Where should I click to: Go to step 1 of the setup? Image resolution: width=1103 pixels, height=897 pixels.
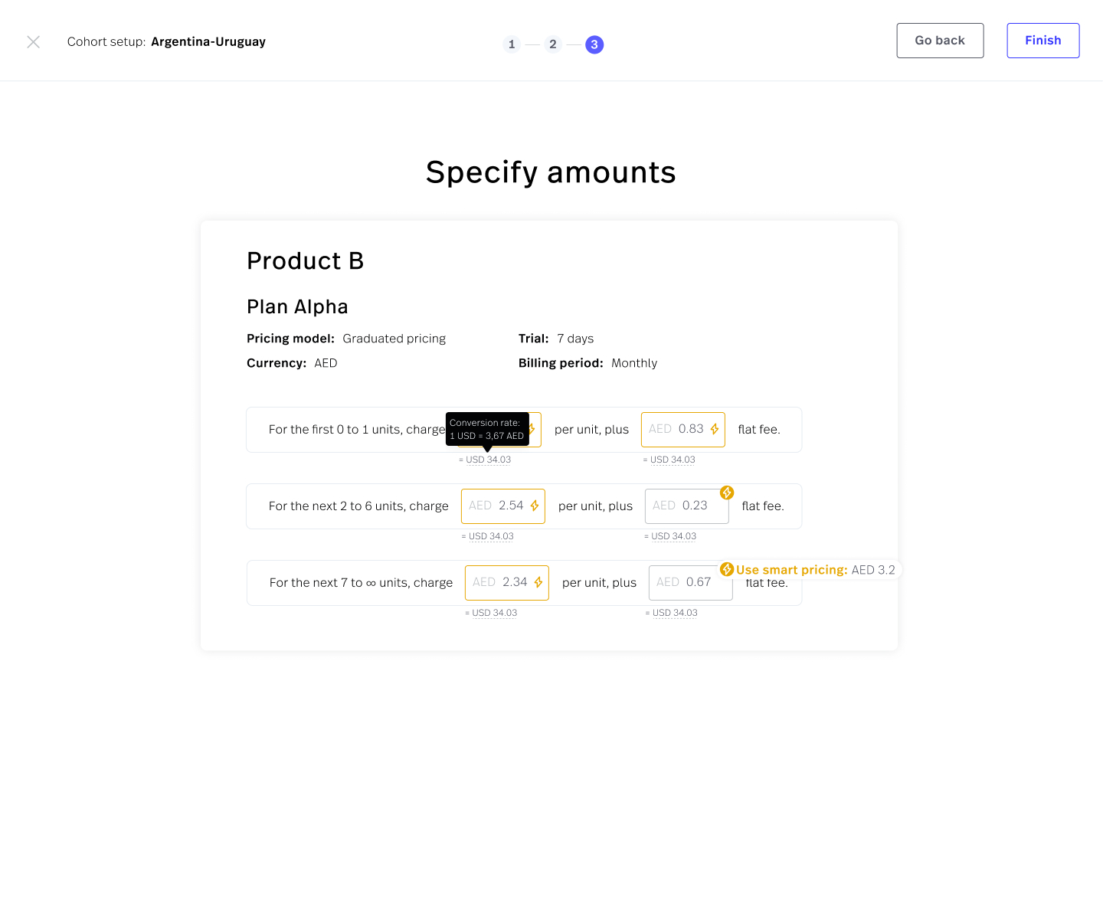pyautogui.click(x=512, y=44)
